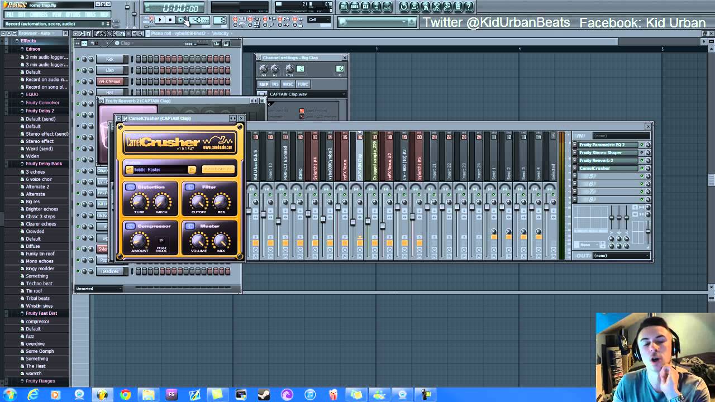The image size is (715, 402).
Task: Open the step sequencer toolbar icon
Action: click(355, 7)
